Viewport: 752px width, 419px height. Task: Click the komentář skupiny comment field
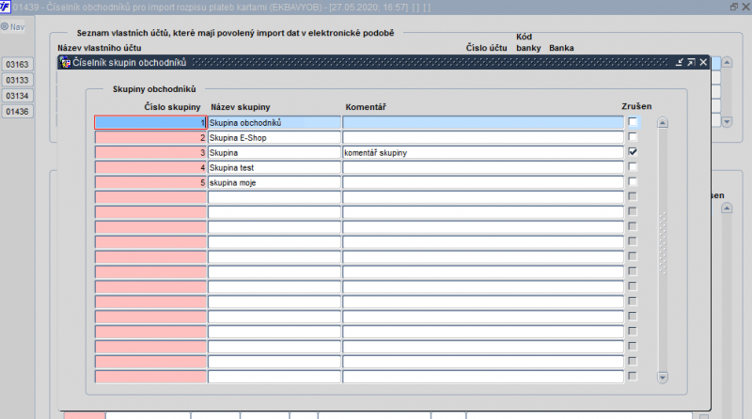(483, 152)
